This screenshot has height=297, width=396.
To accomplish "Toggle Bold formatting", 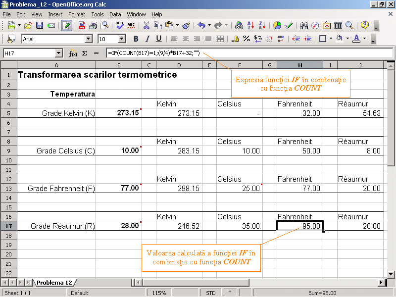I will coord(136,39).
